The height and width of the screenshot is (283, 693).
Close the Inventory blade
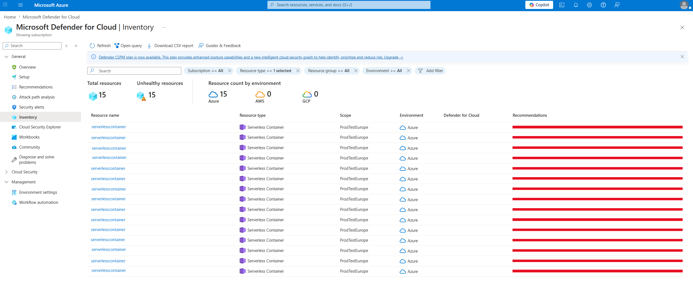[682, 27]
